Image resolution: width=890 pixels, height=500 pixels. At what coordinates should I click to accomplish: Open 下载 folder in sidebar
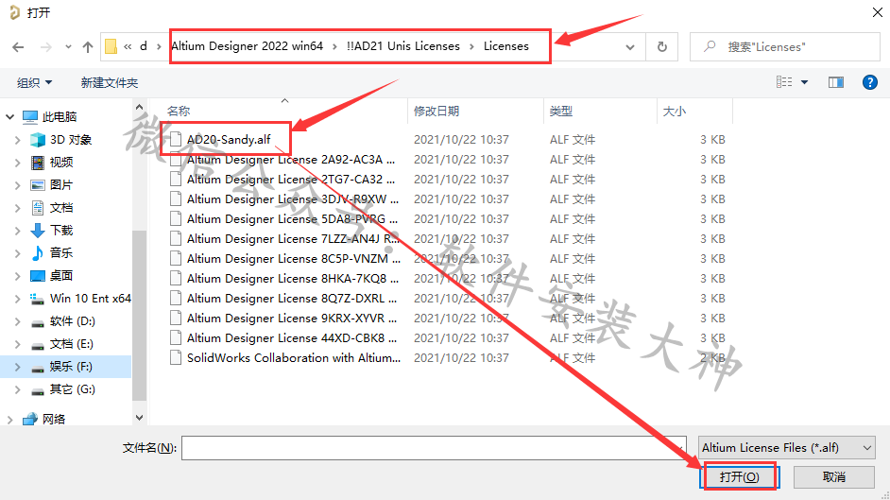tap(60, 231)
